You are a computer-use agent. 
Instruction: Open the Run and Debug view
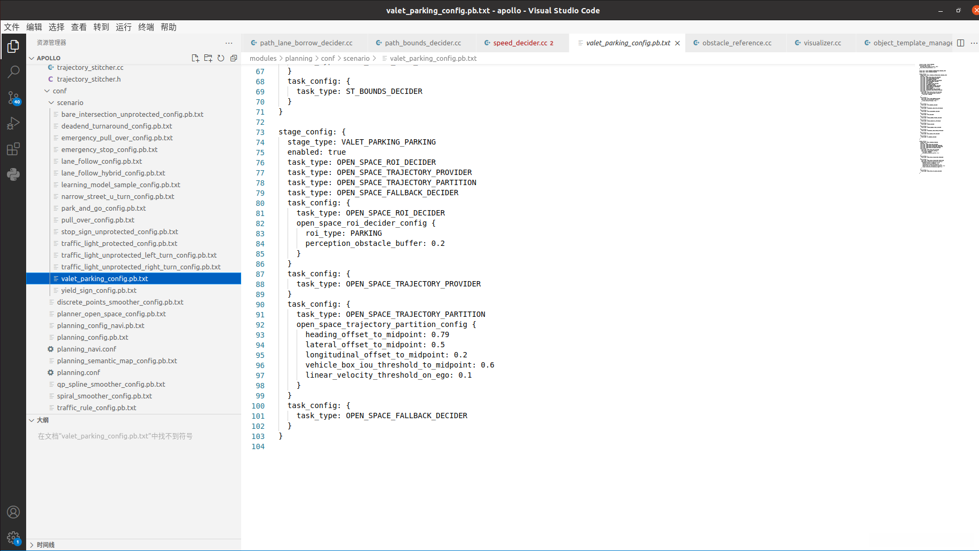pos(13,123)
